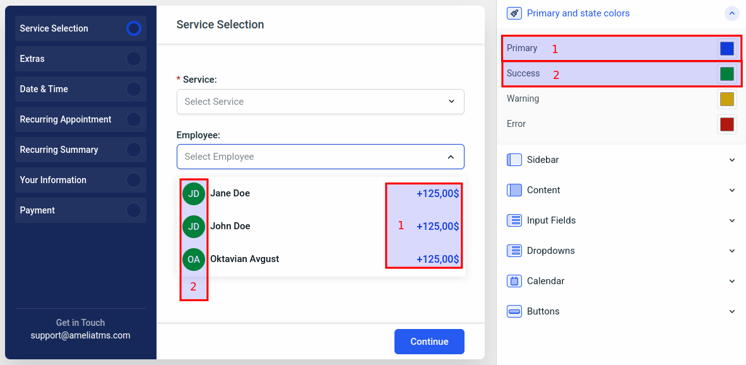This screenshot has width=746, height=365.
Task: Click the Sidebar section icon
Action: (x=514, y=160)
